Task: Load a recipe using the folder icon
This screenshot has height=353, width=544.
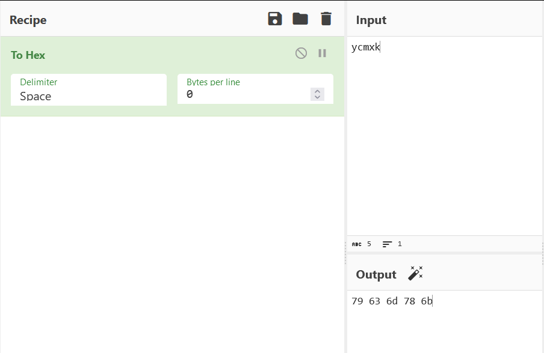Action: [300, 19]
